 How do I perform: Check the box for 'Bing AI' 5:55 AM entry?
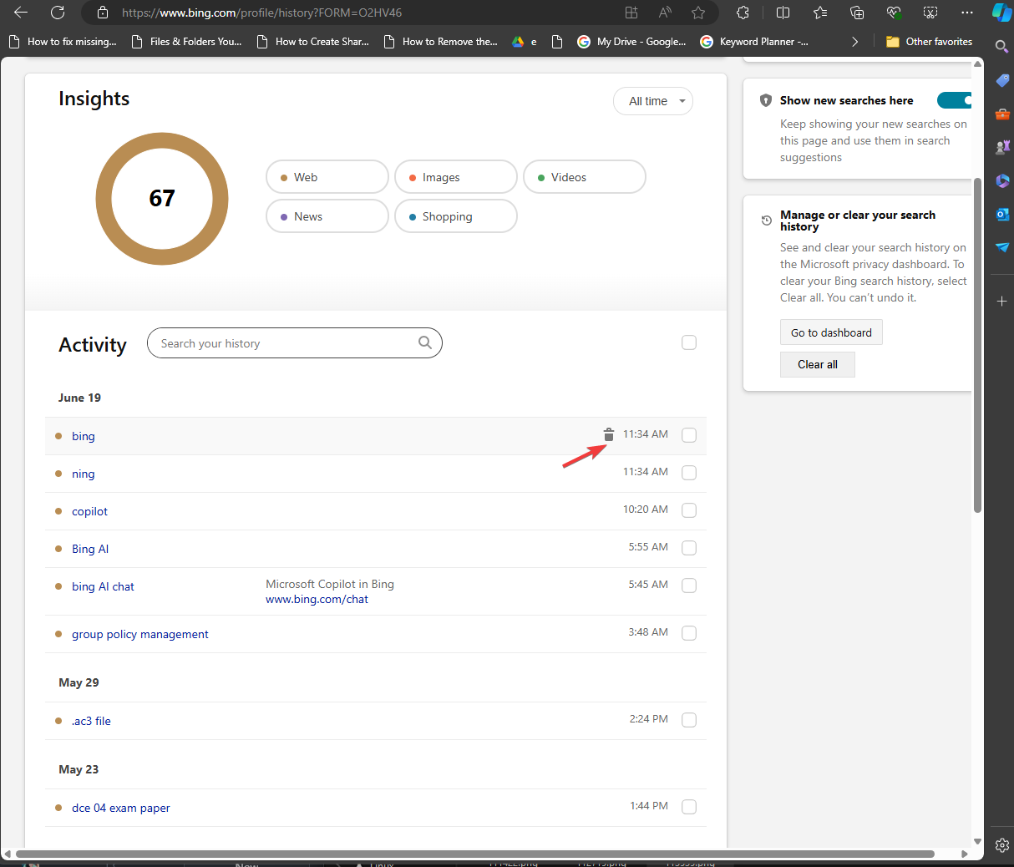(689, 548)
